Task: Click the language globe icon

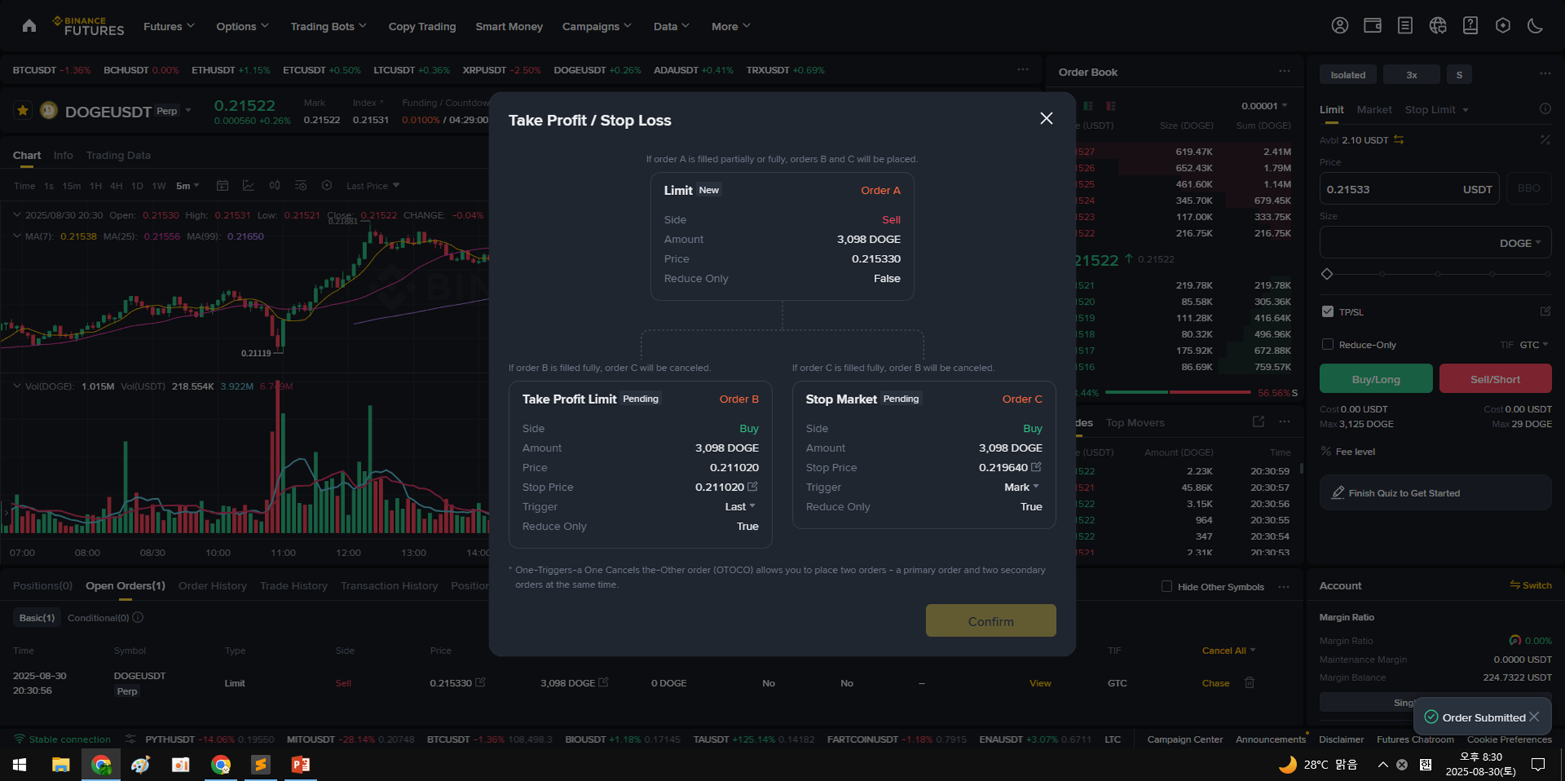Action: click(1437, 26)
